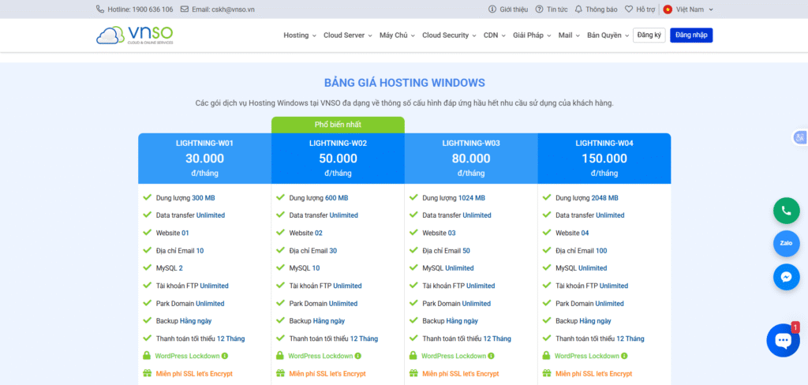808x385 pixels.
Task: Click the green phone call floating icon
Action: pyautogui.click(x=786, y=211)
